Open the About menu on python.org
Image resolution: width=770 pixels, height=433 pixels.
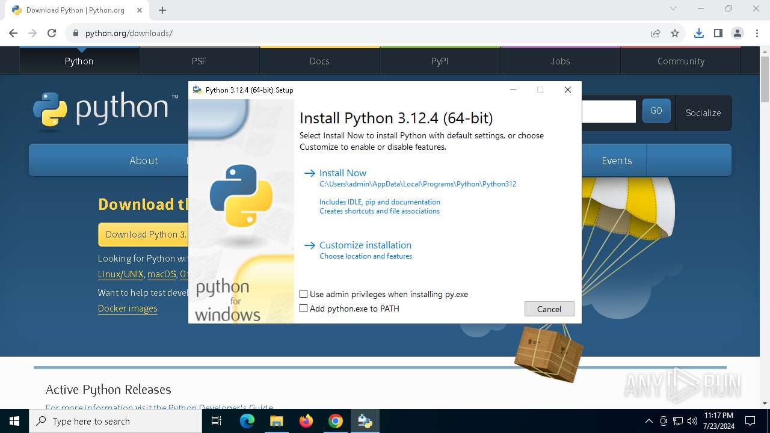[x=144, y=161]
